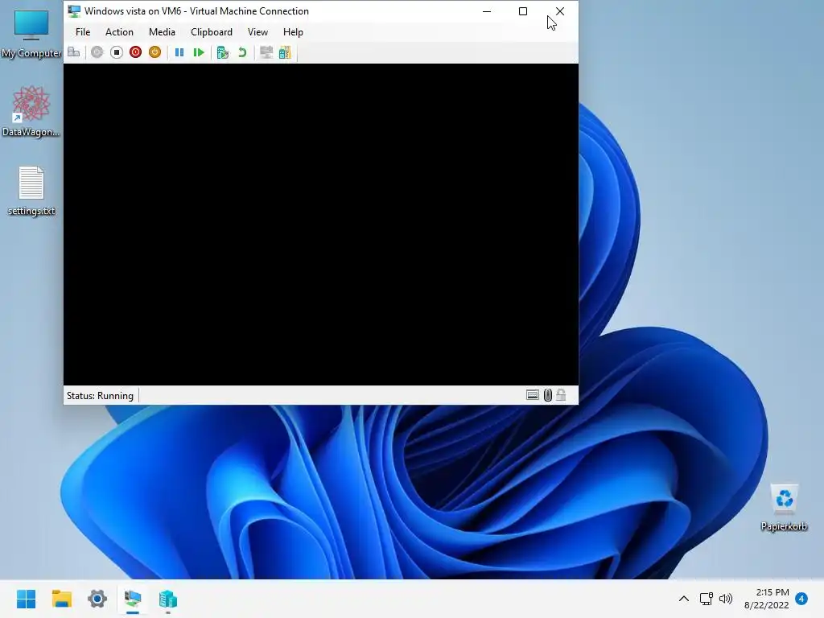Screen dimensions: 824x618
Task: Open the Media menu
Action: click(162, 32)
